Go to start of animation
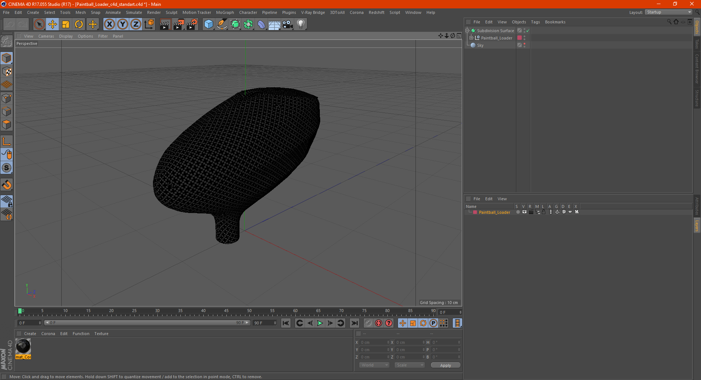Image resolution: width=701 pixels, height=380 pixels. [286, 323]
